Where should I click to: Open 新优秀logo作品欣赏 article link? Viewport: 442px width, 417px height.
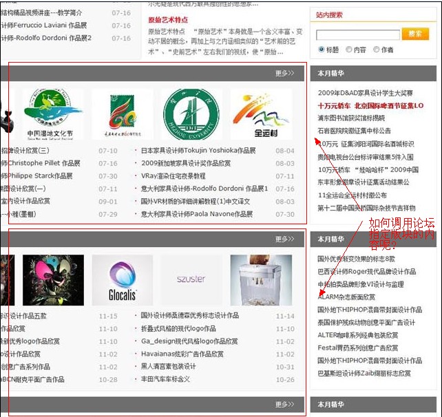coord(30,341)
